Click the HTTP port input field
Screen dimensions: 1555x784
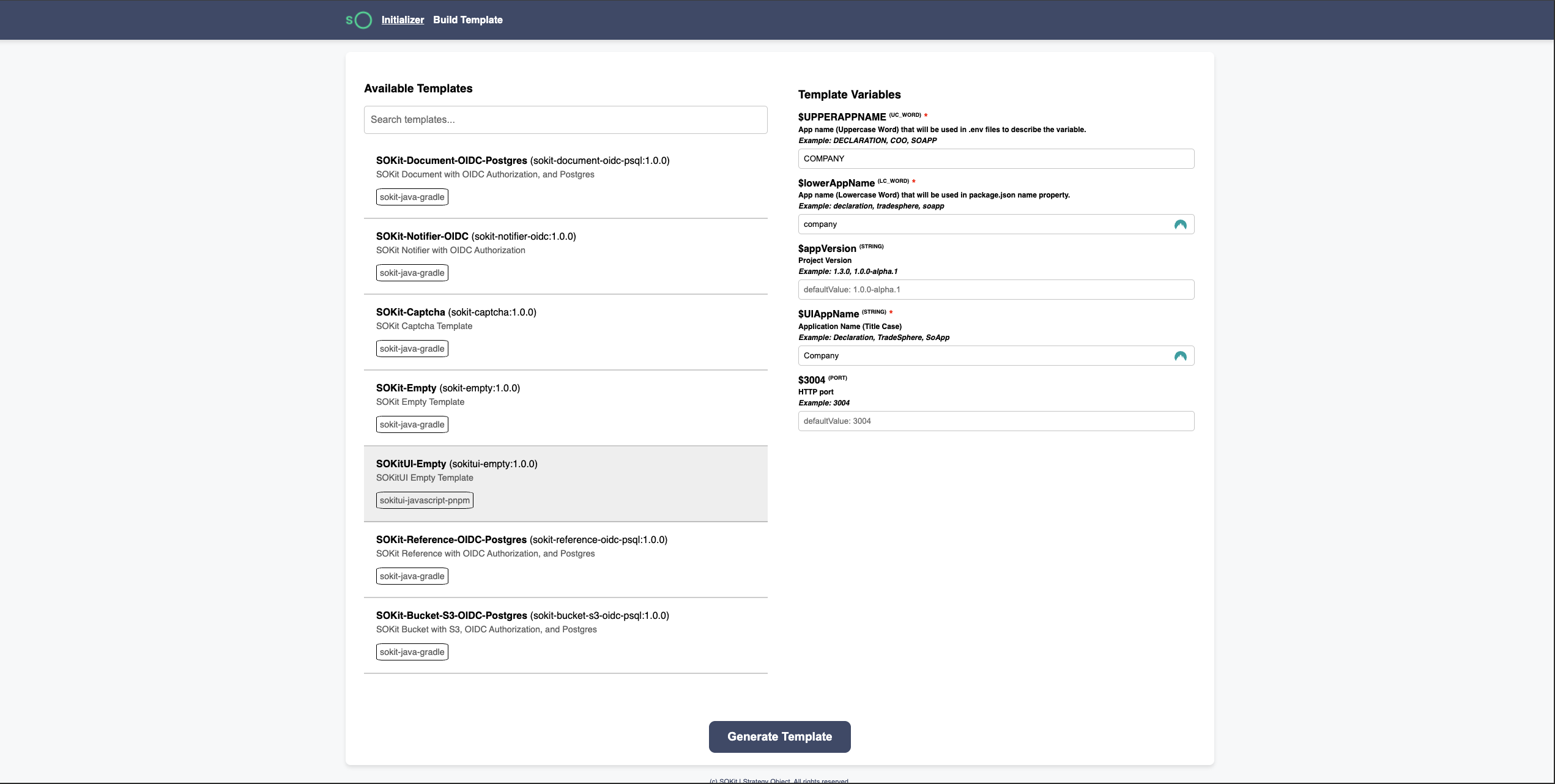pos(995,421)
